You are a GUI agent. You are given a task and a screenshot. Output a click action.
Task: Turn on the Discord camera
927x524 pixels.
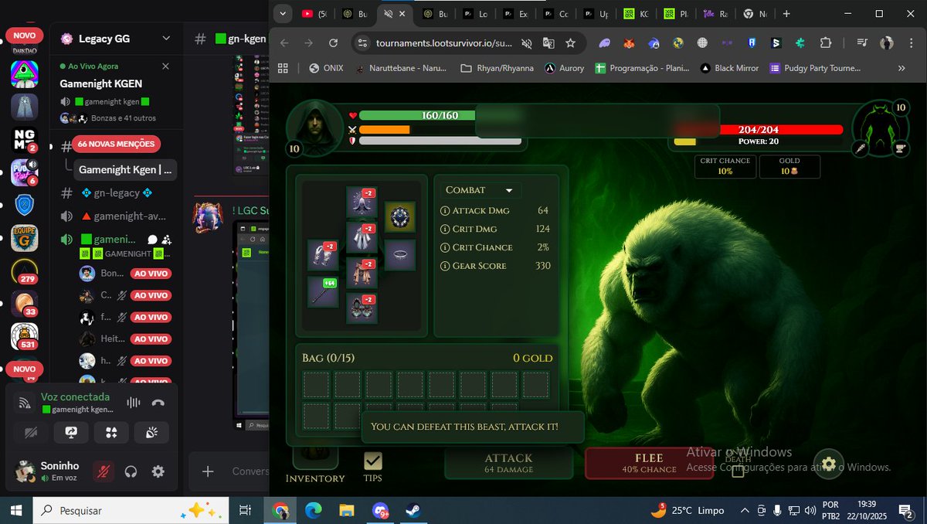[x=31, y=433]
